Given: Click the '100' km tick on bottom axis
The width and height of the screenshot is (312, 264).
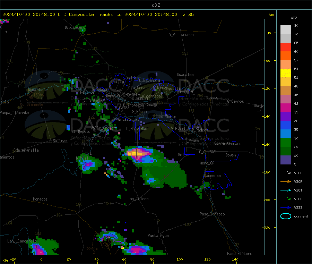Looking at the screenshot, I should click(180, 259).
